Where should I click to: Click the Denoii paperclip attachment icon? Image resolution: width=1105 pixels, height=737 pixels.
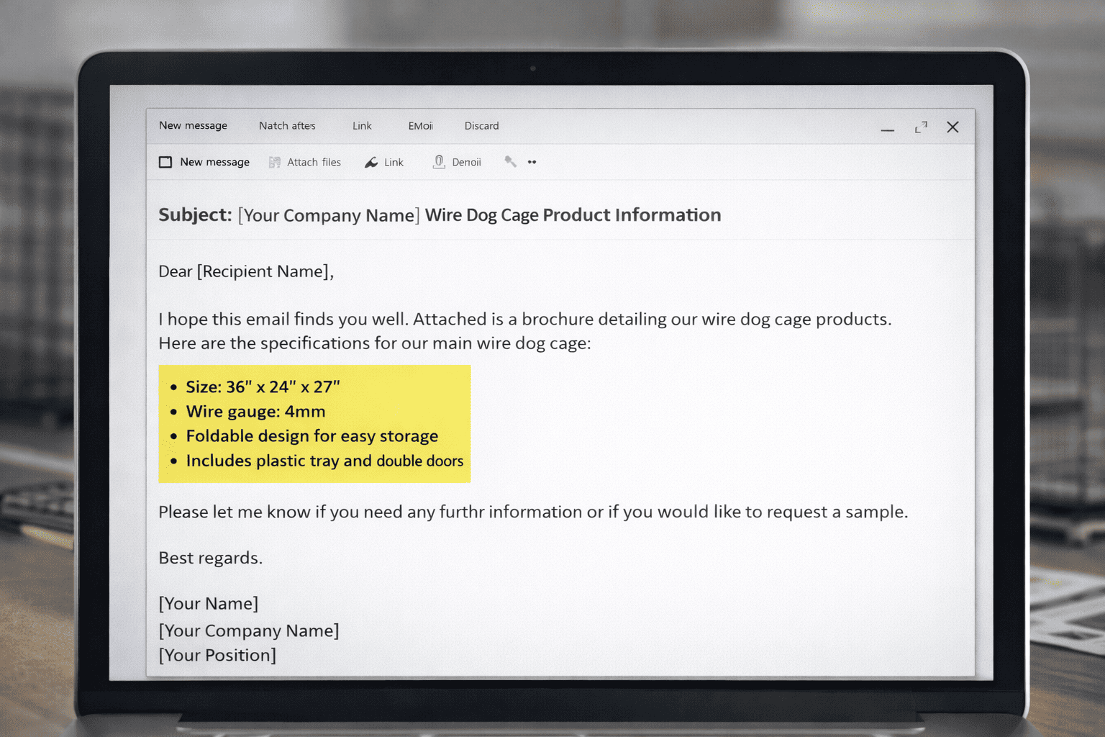(x=439, y=161)
